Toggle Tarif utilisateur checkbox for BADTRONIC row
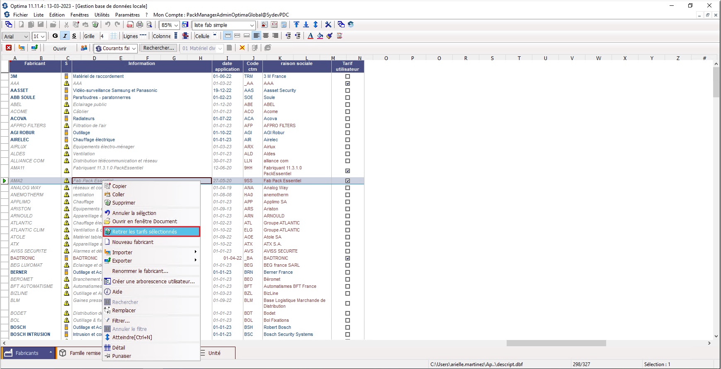This screenshot has width=721, height=369. 348,258
